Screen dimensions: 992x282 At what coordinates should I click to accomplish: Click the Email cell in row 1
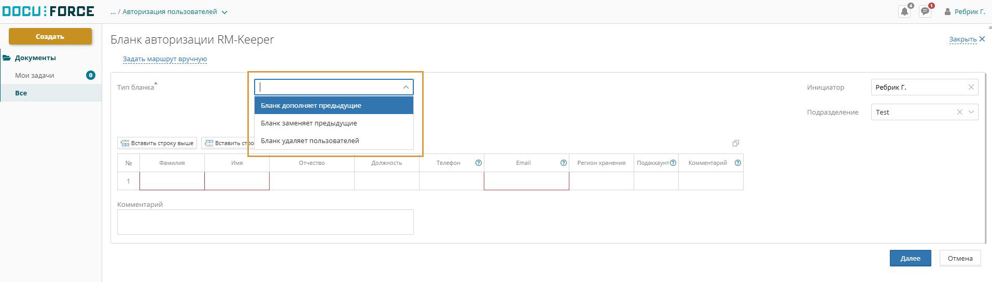526,181
